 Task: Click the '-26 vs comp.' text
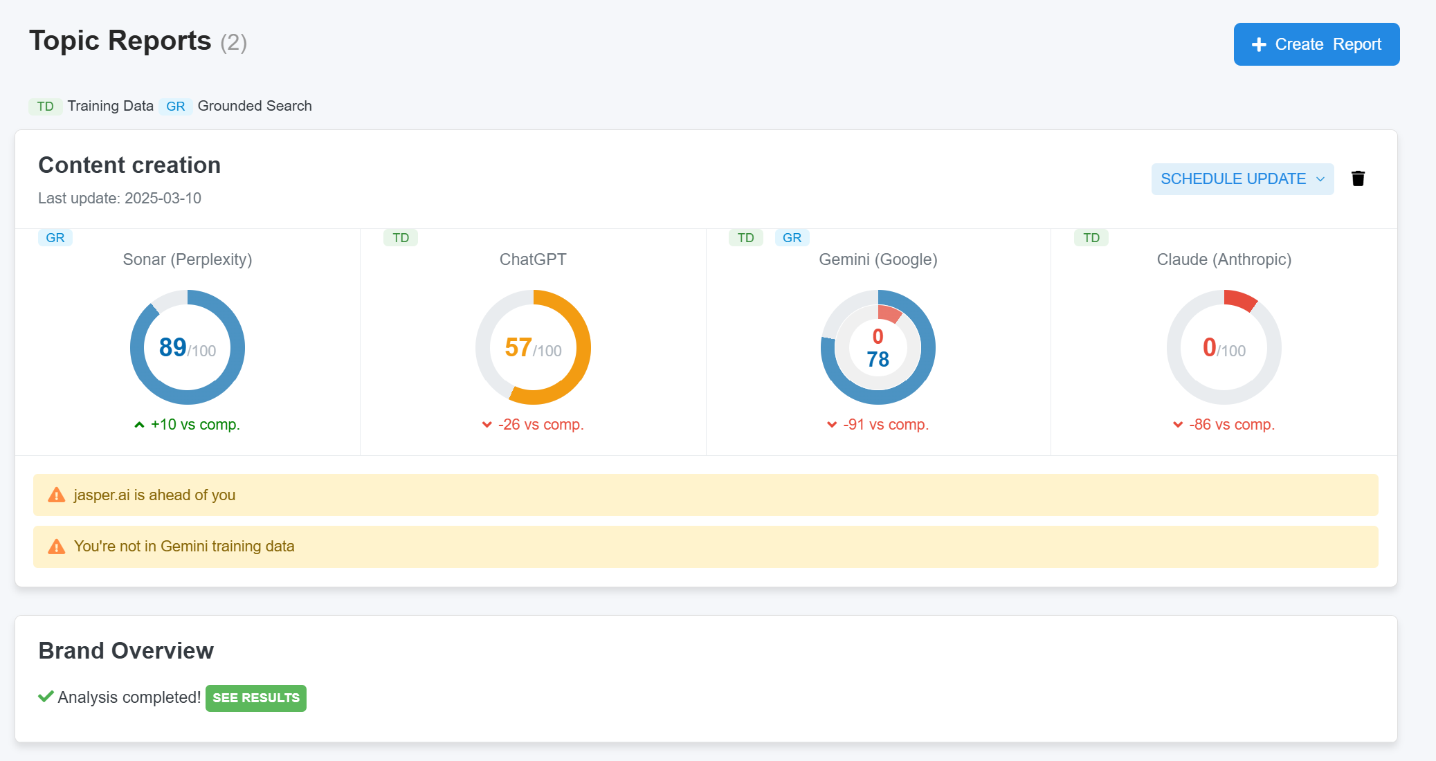[541, 425]
